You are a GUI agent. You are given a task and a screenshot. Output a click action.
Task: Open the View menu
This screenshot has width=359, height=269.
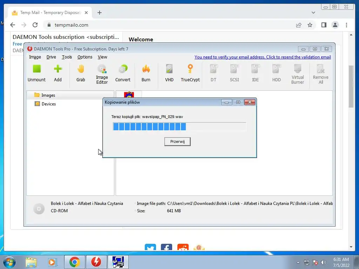[102, 57]
